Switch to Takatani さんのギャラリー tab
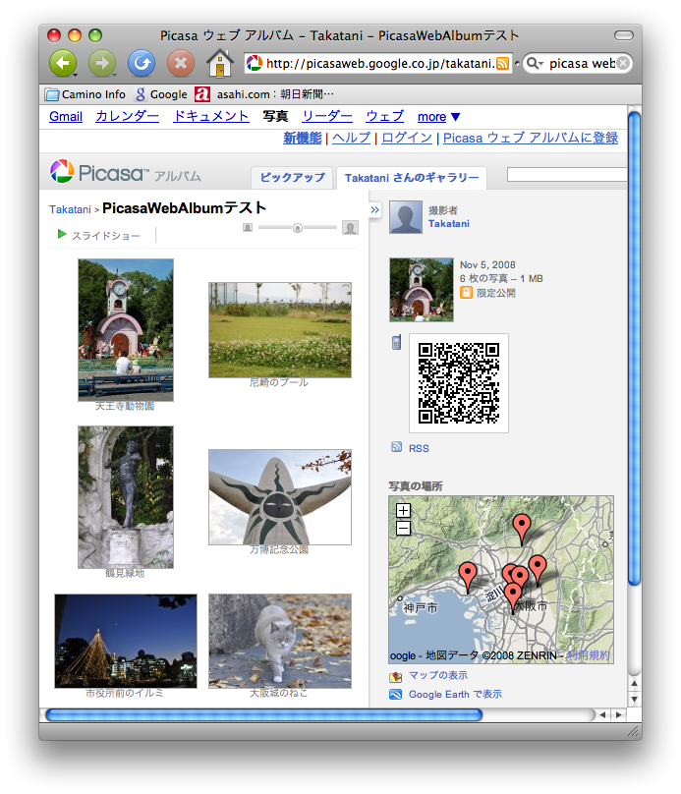The image size is (681, 794). [412, 178]
